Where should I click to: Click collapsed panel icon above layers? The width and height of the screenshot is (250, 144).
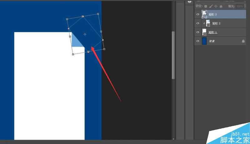[189, 2]
